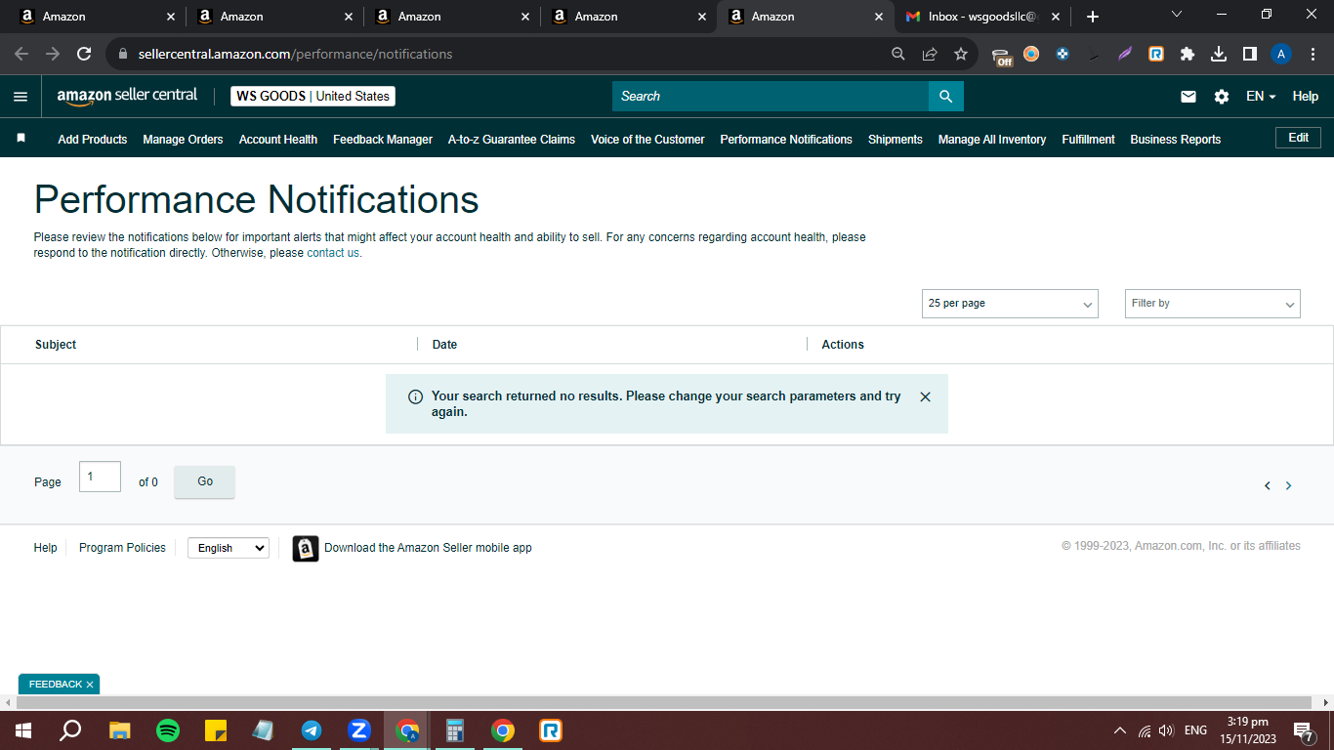
Task: Open the mail messages icon
Action: click(1188, 97)
